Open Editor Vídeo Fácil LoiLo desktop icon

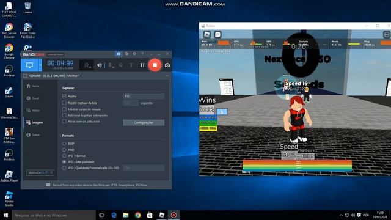pos(27,31)
